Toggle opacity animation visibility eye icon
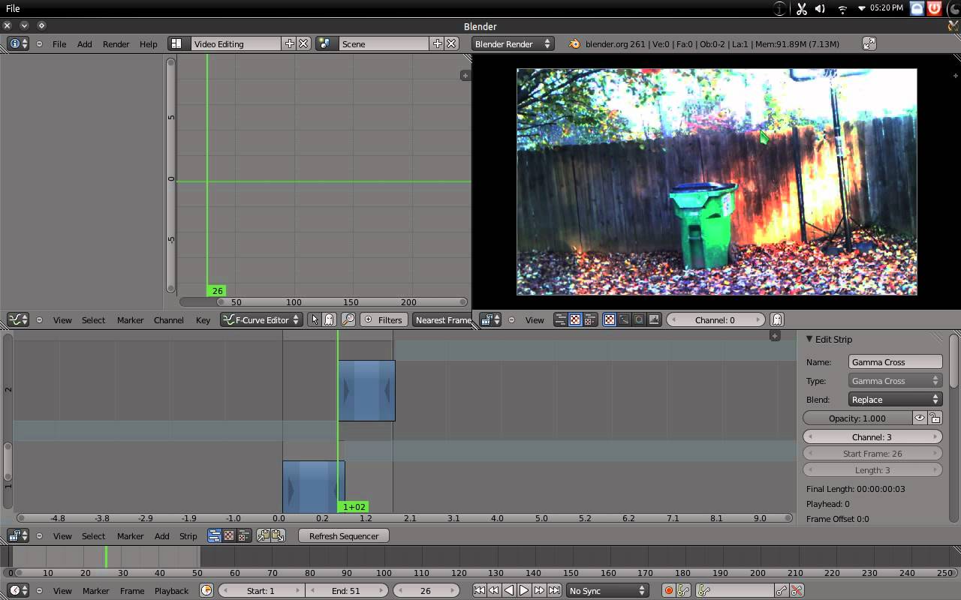Screen dimensions: 961x600 [920, 418]
